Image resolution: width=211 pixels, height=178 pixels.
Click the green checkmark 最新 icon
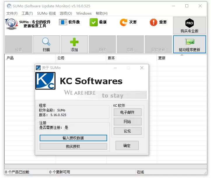(93, 22)
